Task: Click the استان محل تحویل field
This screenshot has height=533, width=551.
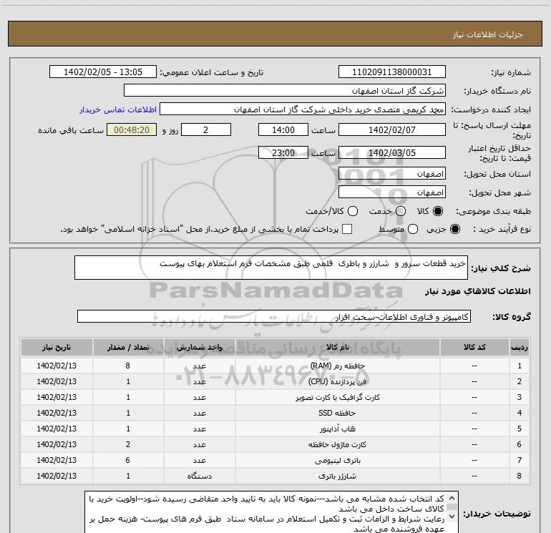Action: pos(392,174)
